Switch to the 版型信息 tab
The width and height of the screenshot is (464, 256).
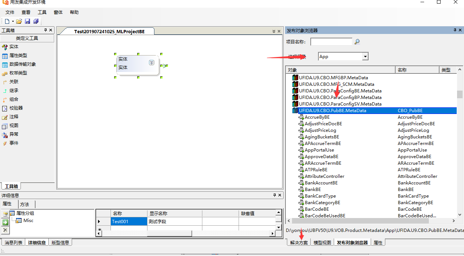click(x=60, y=242)
